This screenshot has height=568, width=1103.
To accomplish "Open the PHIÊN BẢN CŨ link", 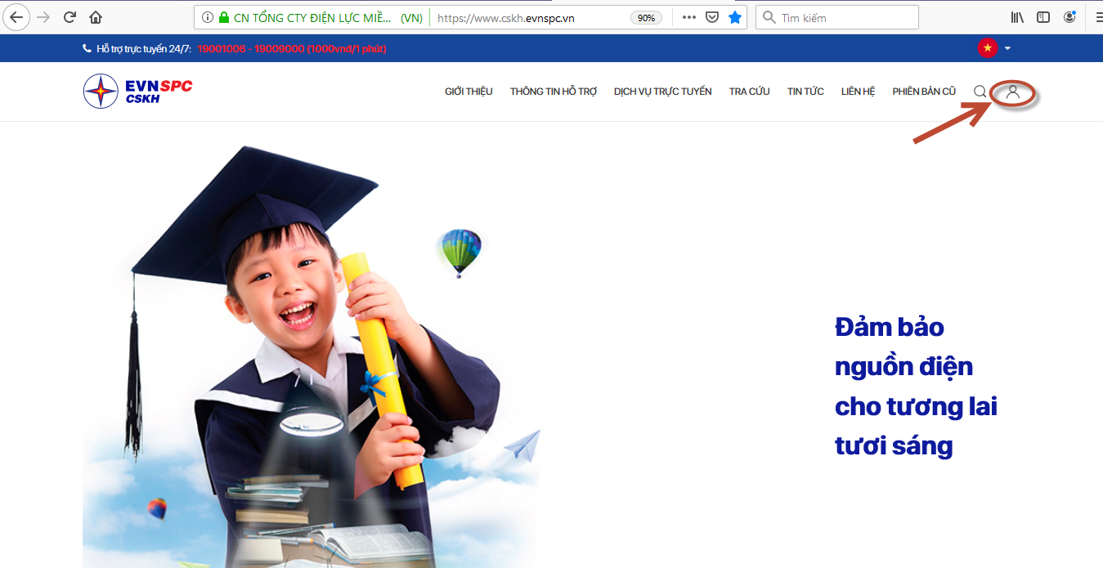I will click(924, 92).
